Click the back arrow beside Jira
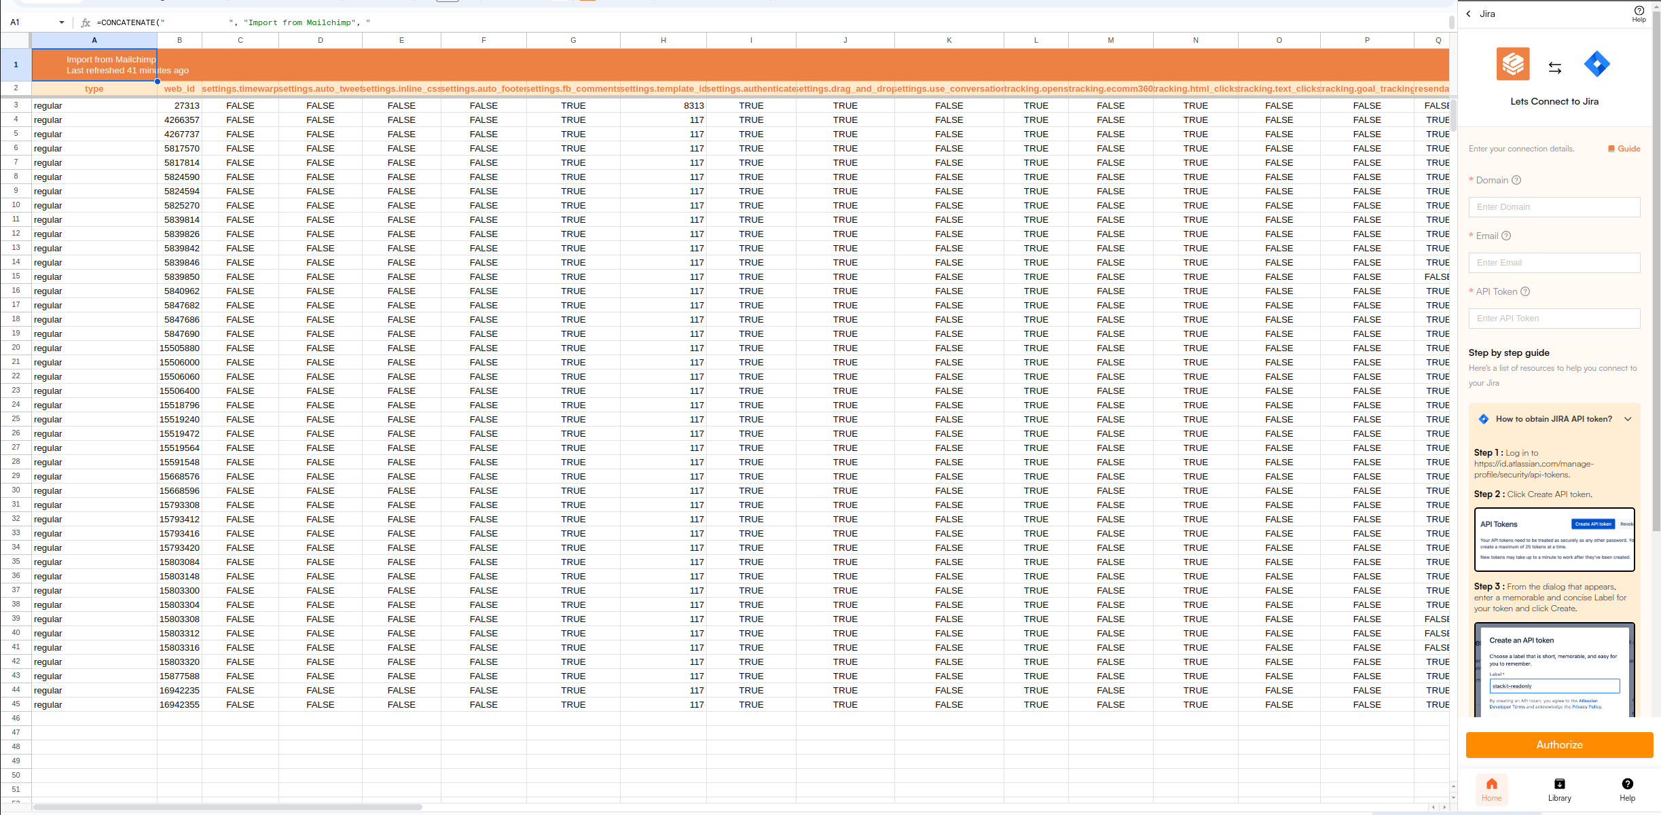Screen dimensions: 1661x815 [1468, 14]
